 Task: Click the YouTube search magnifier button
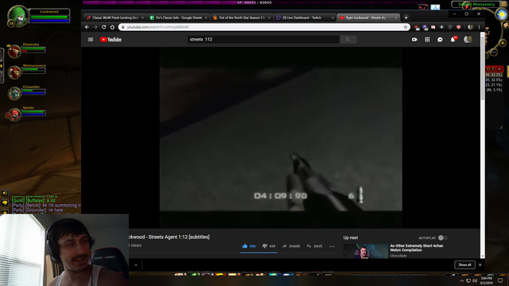tap(348, 39)
